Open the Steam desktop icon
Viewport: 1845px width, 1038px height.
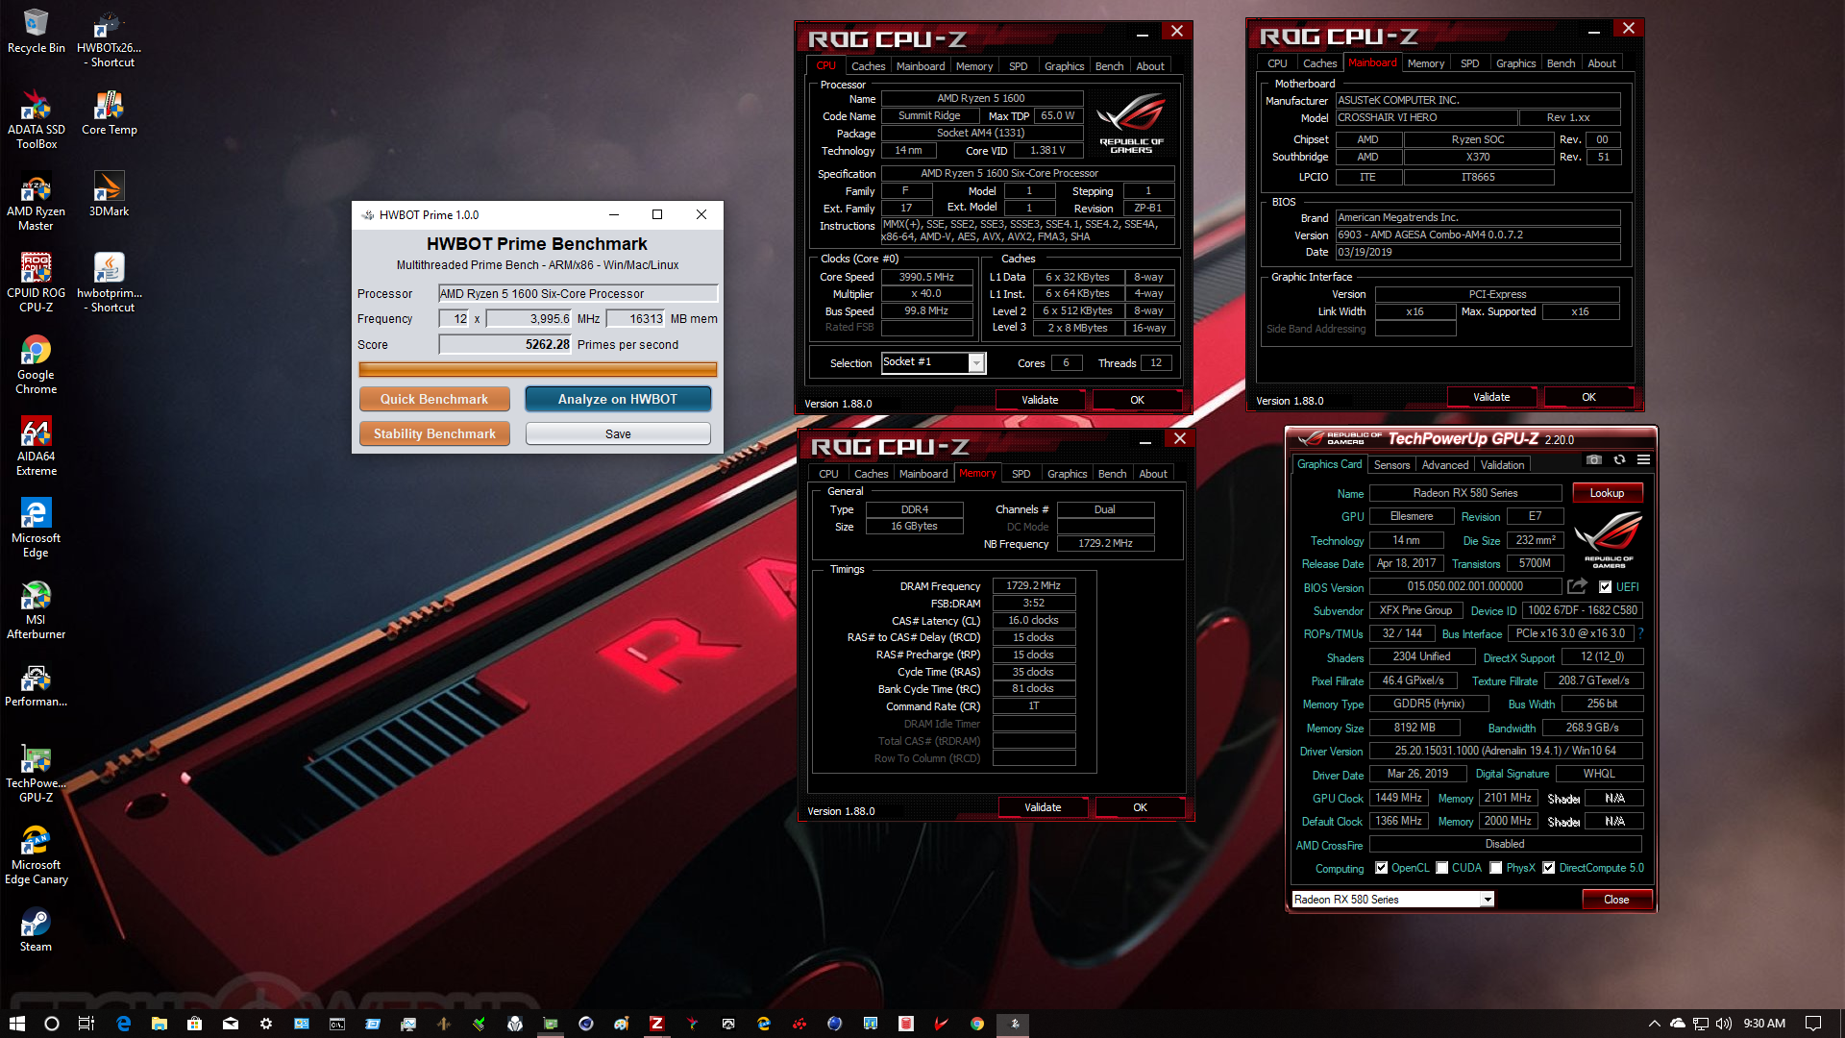tap(37, 930)
